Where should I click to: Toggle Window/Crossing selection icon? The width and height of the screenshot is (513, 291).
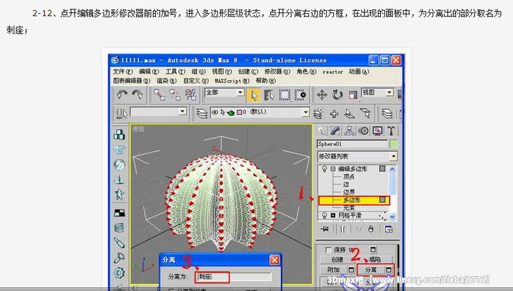[x=300, y=95]
